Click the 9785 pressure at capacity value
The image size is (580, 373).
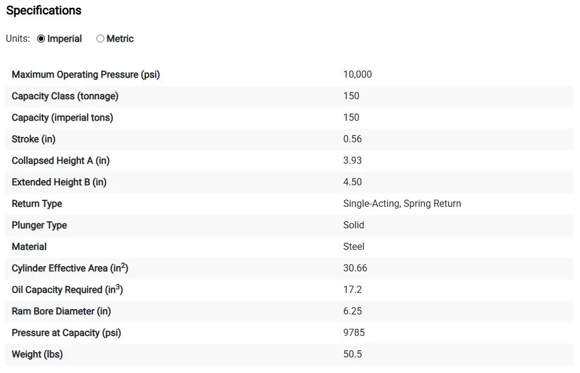pyautogui.click(x=354, y=333)
